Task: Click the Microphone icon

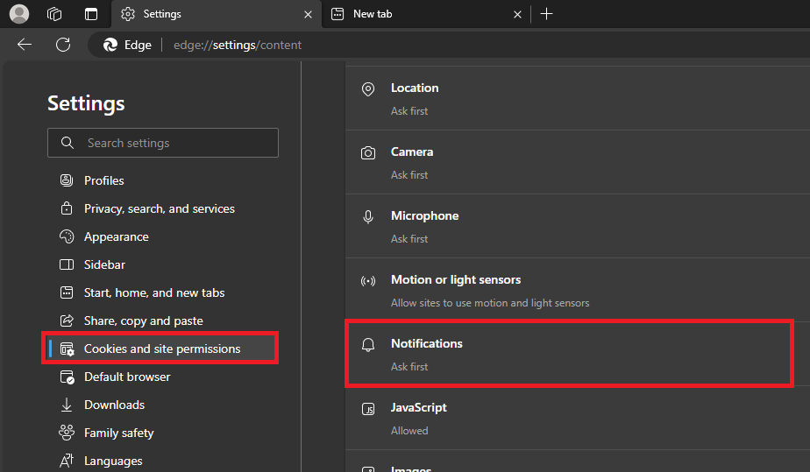Action: [x=368, y=216]
